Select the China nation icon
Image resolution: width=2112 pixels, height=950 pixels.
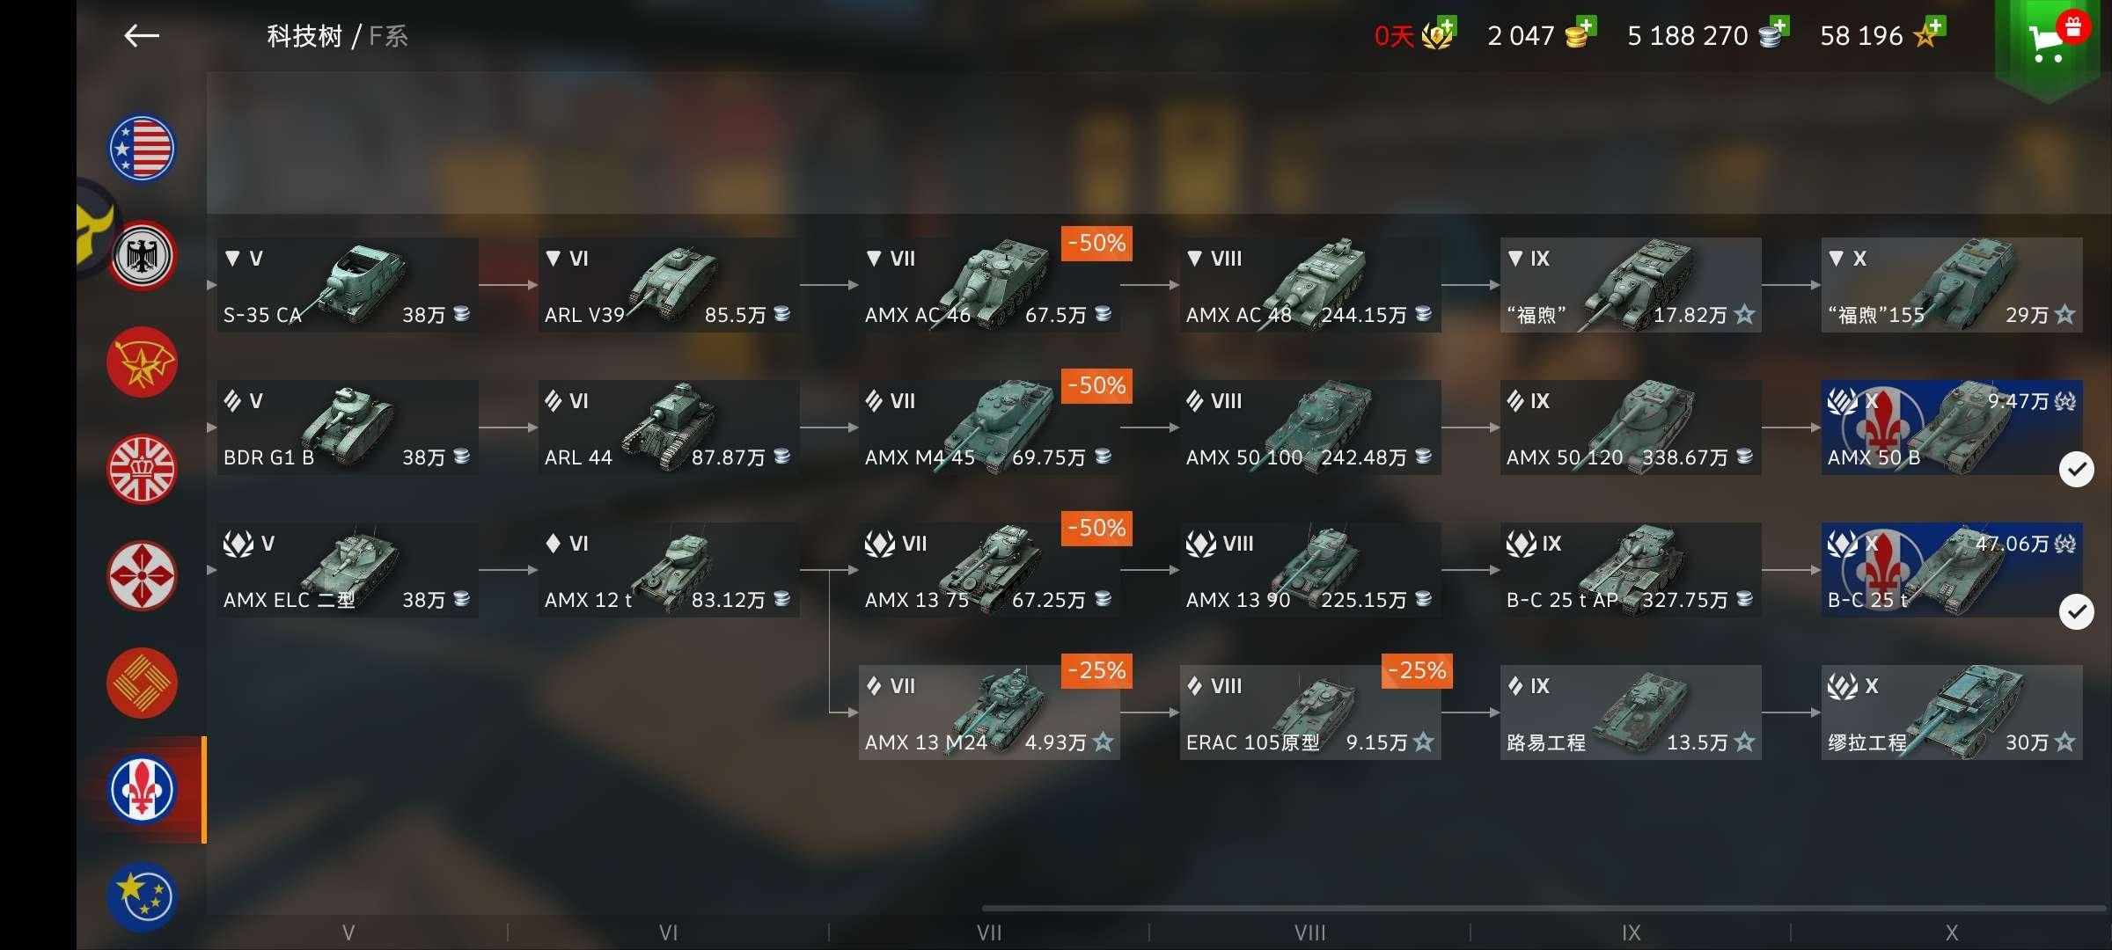point(142,683)
